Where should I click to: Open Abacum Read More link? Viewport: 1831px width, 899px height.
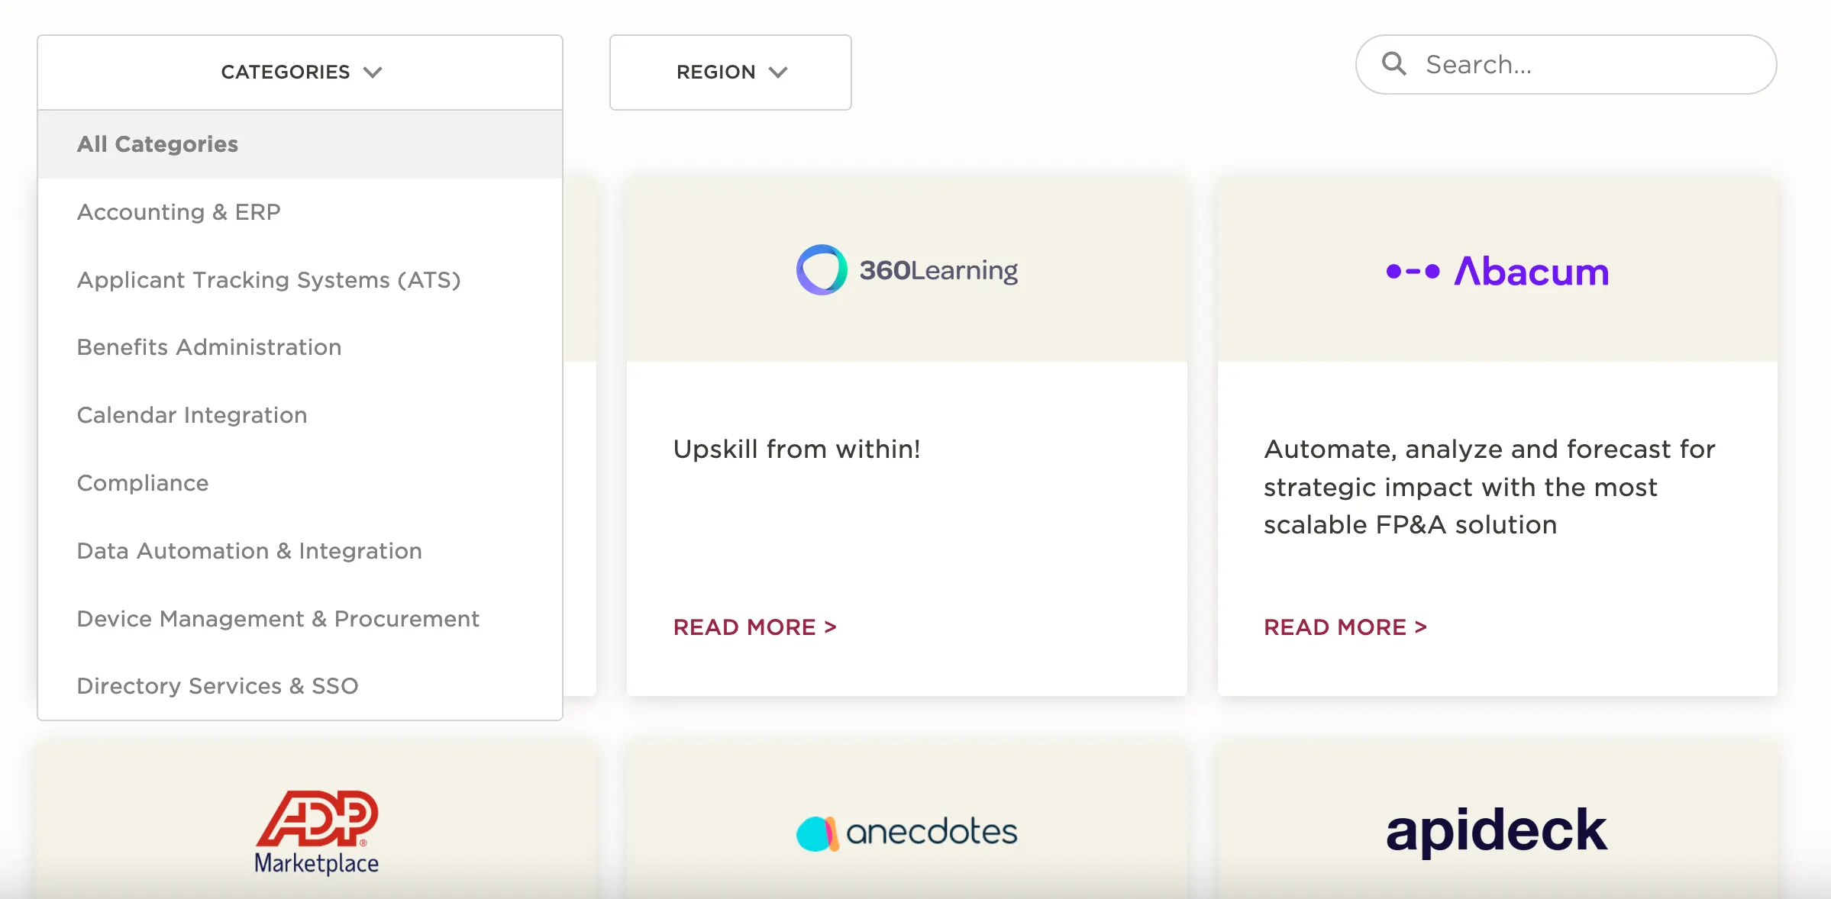coord(1345,627)
